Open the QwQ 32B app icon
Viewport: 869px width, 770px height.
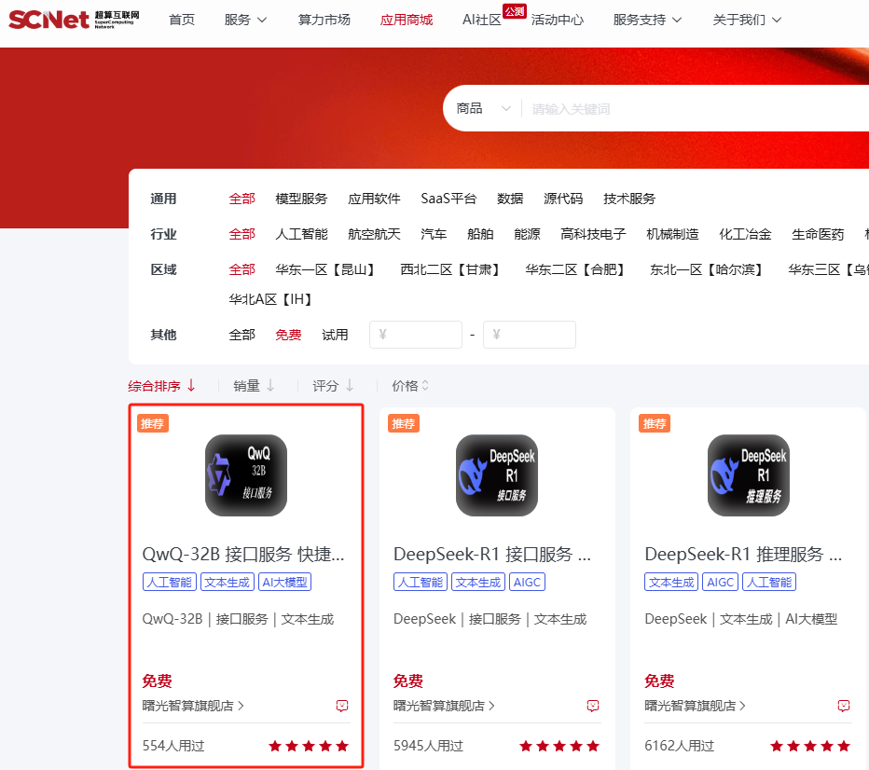pyautogui.click(x=246, y=475)
